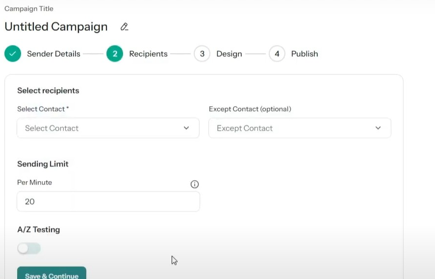Expand Select Contact using its chevron arrow
Image resolution: width=435 pixels, height=279 pixels.
pos(186,128)
